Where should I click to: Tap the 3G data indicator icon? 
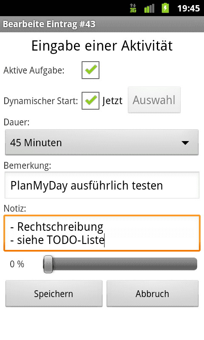coord(133,8)
